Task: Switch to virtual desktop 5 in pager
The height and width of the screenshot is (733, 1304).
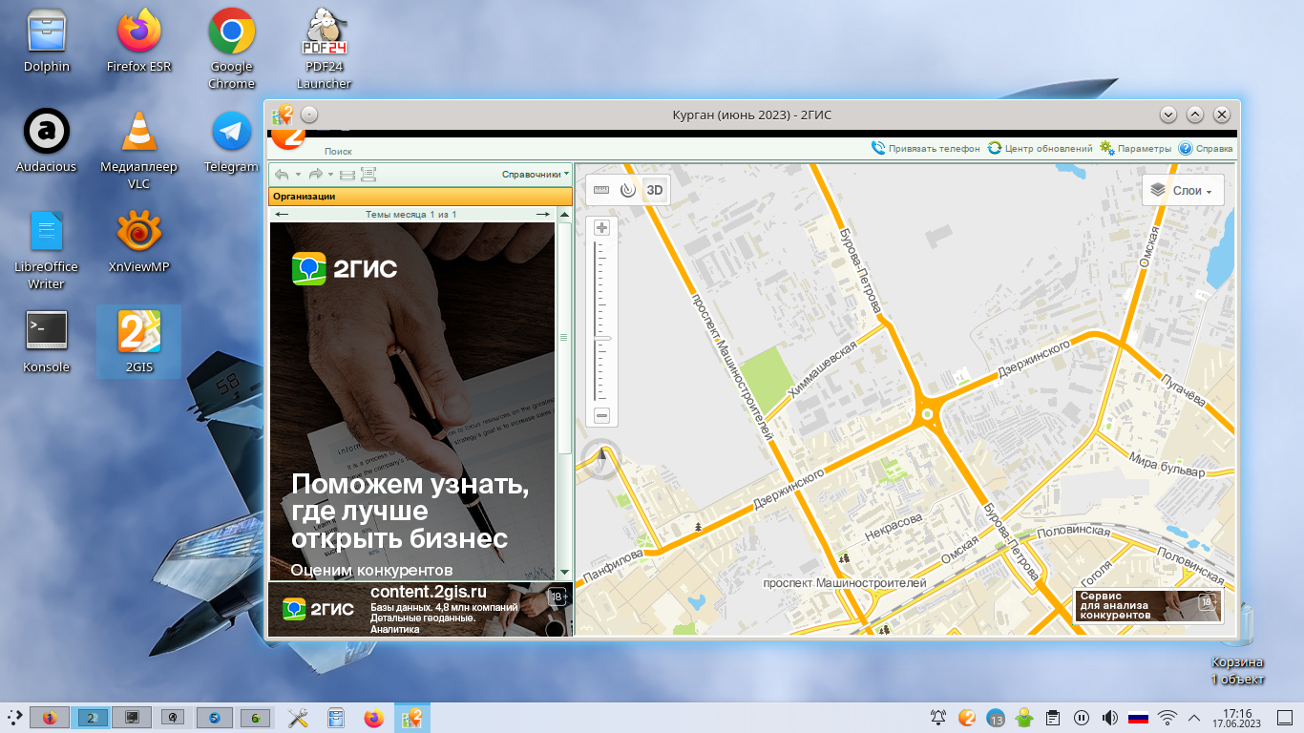Action: coord(215,717)
